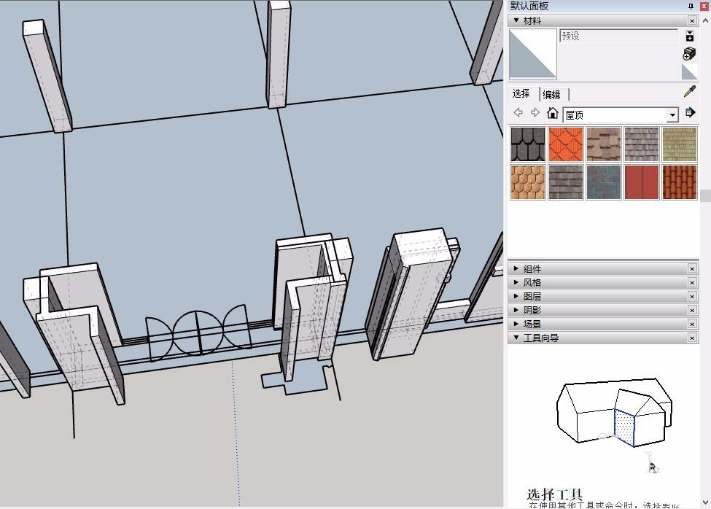711x509 pixels.
Task: Expand the 图层 panel
Action: pyautogui.click(x=517, y=297)
